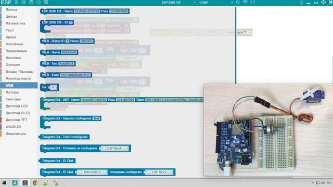Pick the standalone Telegram Bot - ID Chat block

coord(57,161)
